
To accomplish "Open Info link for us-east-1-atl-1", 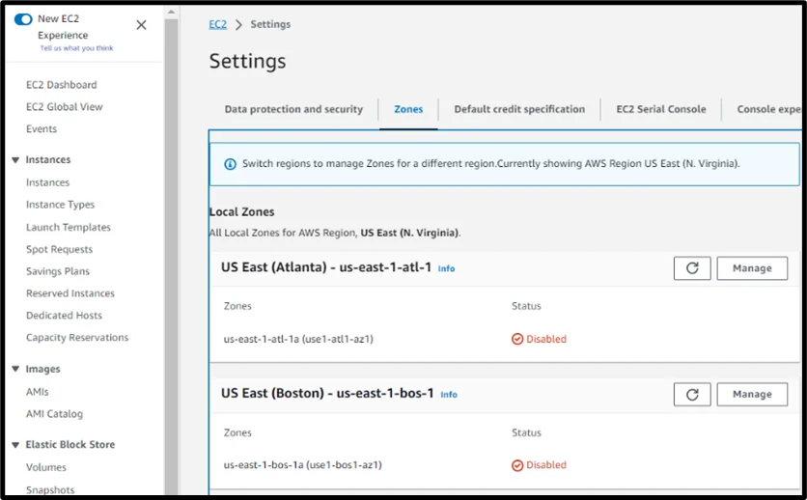I will coord(446,268).
